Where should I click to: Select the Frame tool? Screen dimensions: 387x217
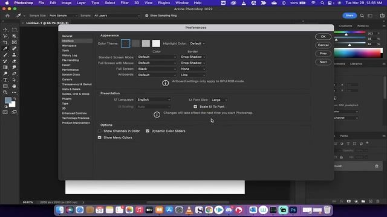pyautogui.click(x=15, y=42)
